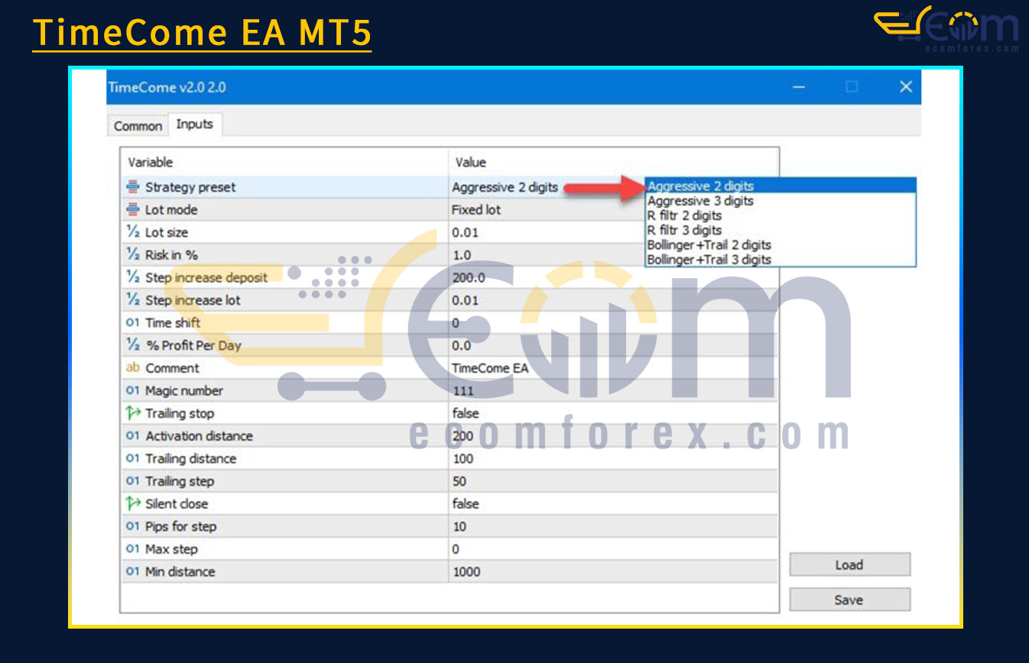Click the % Profit Per Day icon
The width and height of the screenshot is (1029, 663).
pos(133,345)
